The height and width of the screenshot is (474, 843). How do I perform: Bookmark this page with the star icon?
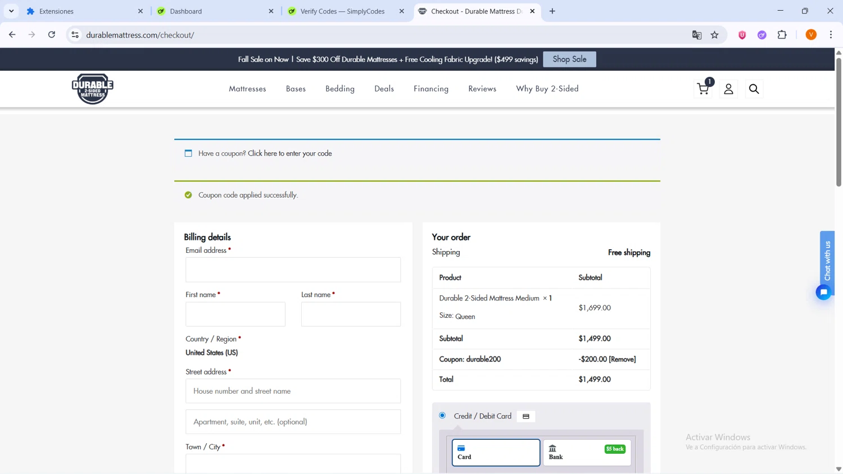pyautogui.click(x=714, y=35)
